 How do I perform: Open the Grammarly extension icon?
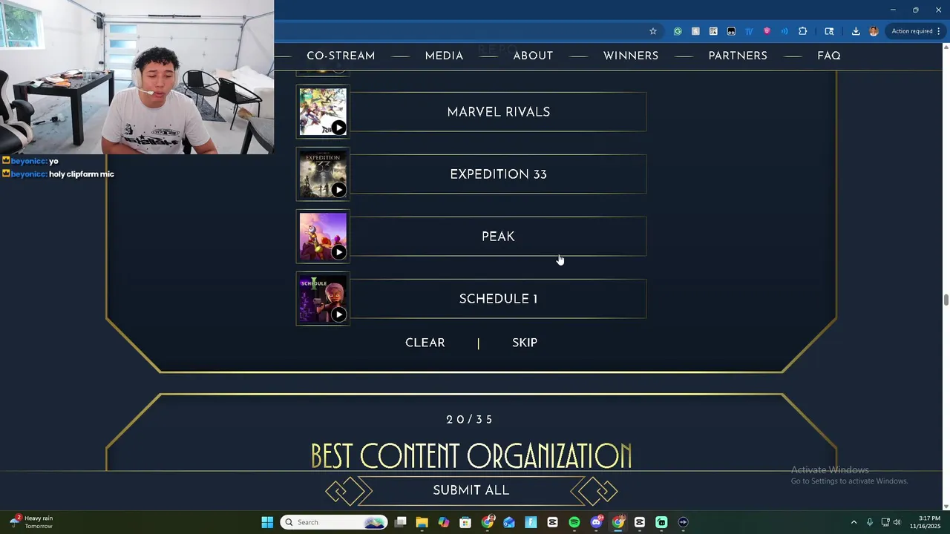pos(678,31)
